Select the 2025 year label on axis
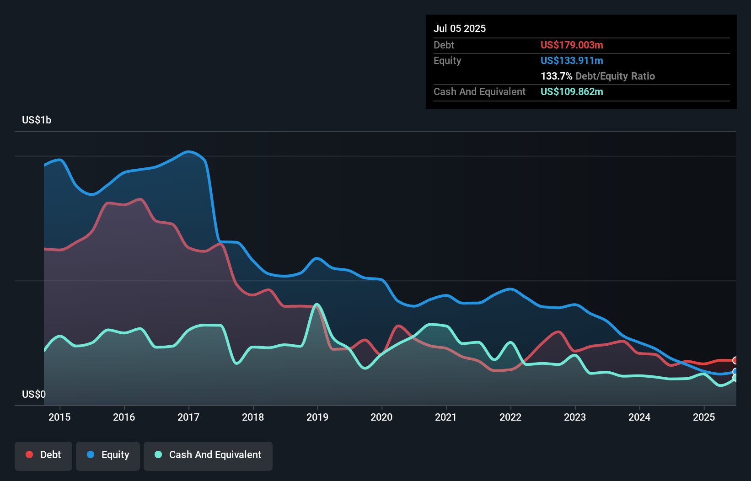Viewport: 751px width, 481px height. click(704, 417)
